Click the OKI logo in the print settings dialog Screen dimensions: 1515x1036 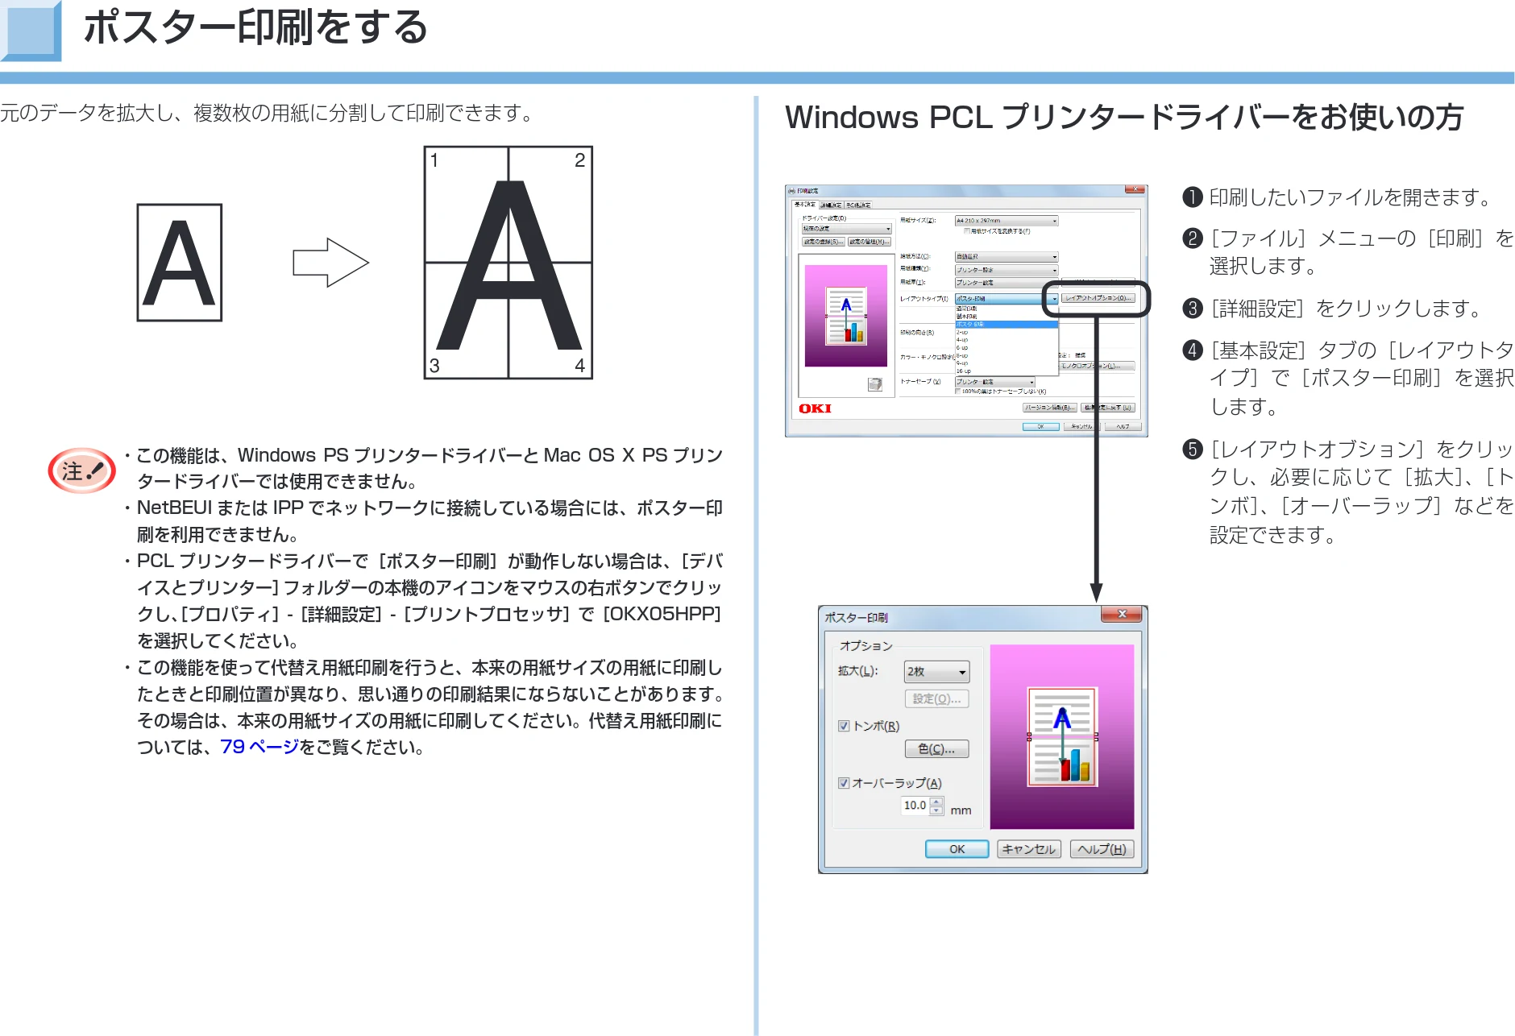(815, 408)
